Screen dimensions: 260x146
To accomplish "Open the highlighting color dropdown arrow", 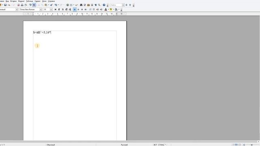I will (114, 9).
